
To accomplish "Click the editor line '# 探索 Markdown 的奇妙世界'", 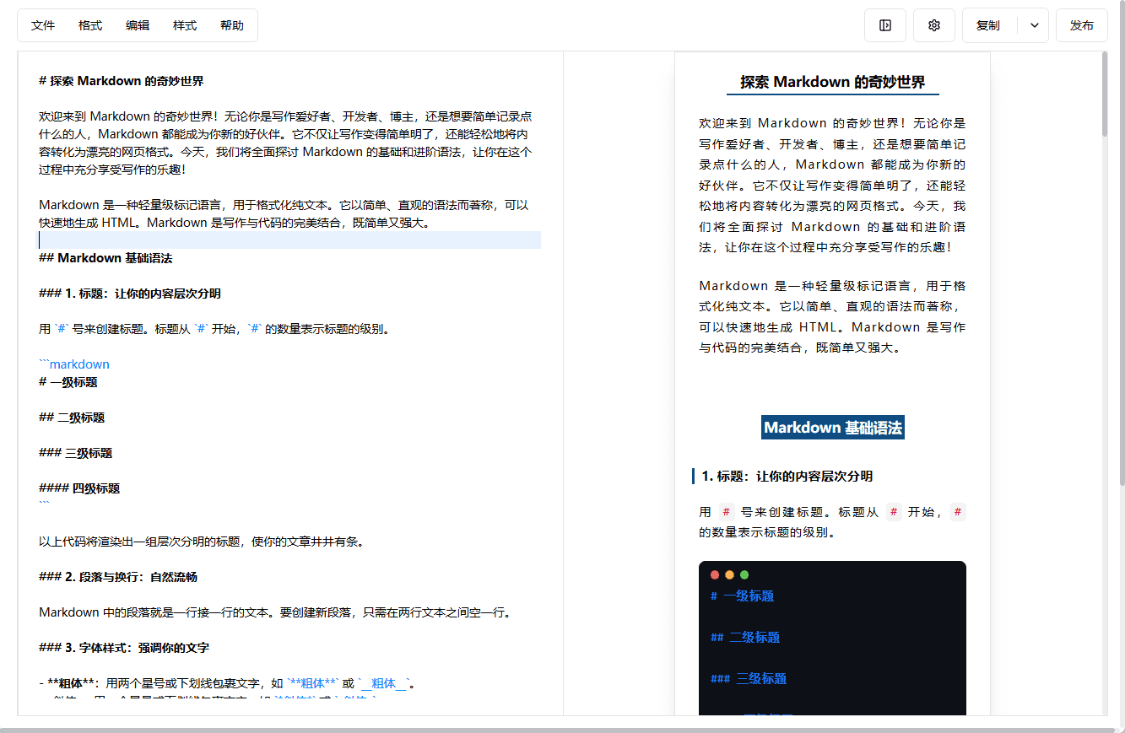I will 122,81.
